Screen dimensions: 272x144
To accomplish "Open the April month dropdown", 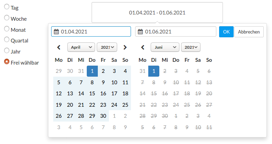I will pos(81,47).
